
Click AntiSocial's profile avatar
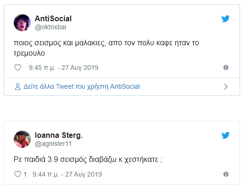click(22, 23)
